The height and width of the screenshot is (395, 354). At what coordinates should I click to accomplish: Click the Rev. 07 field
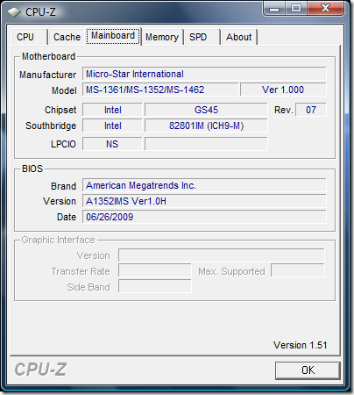[x=311, y=110]
